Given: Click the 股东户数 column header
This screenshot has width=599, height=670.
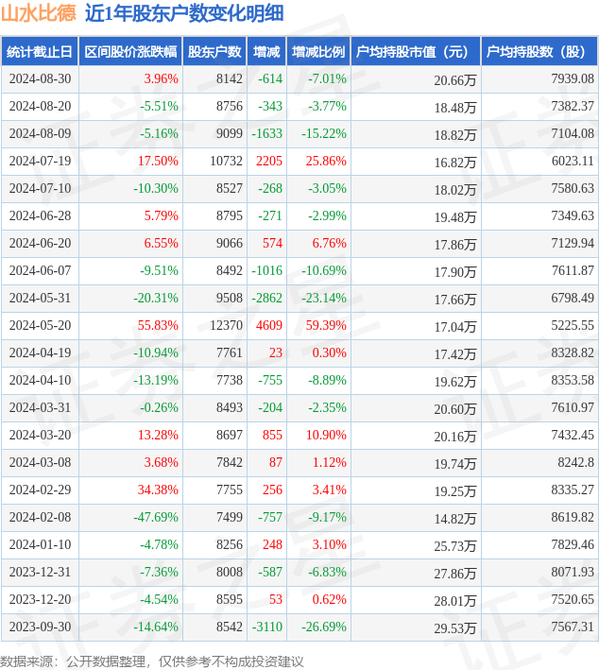Looking at the screenshot, I should tap(214, 52).
